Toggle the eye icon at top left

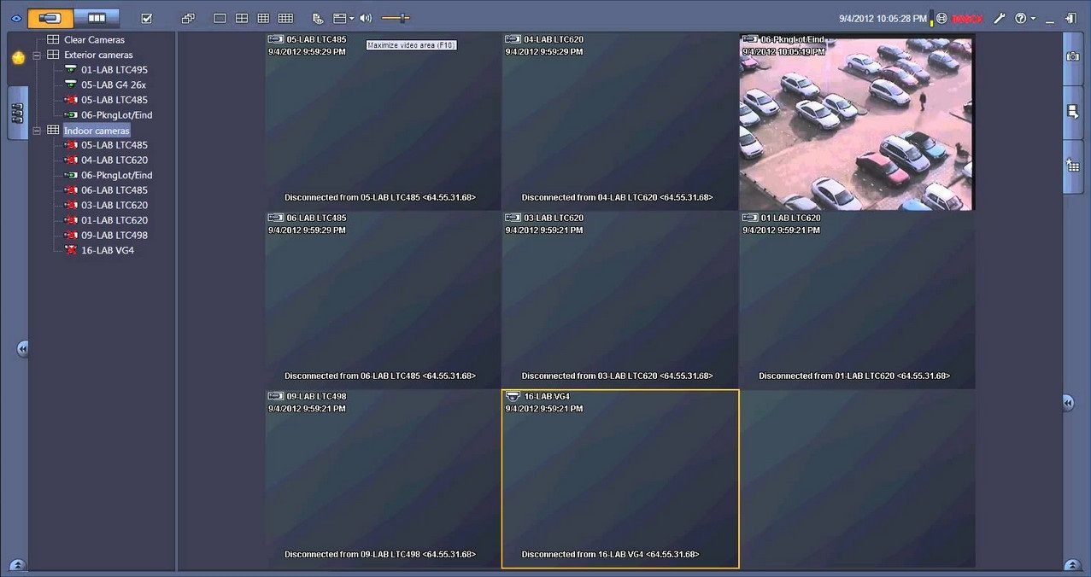(15, 18)
